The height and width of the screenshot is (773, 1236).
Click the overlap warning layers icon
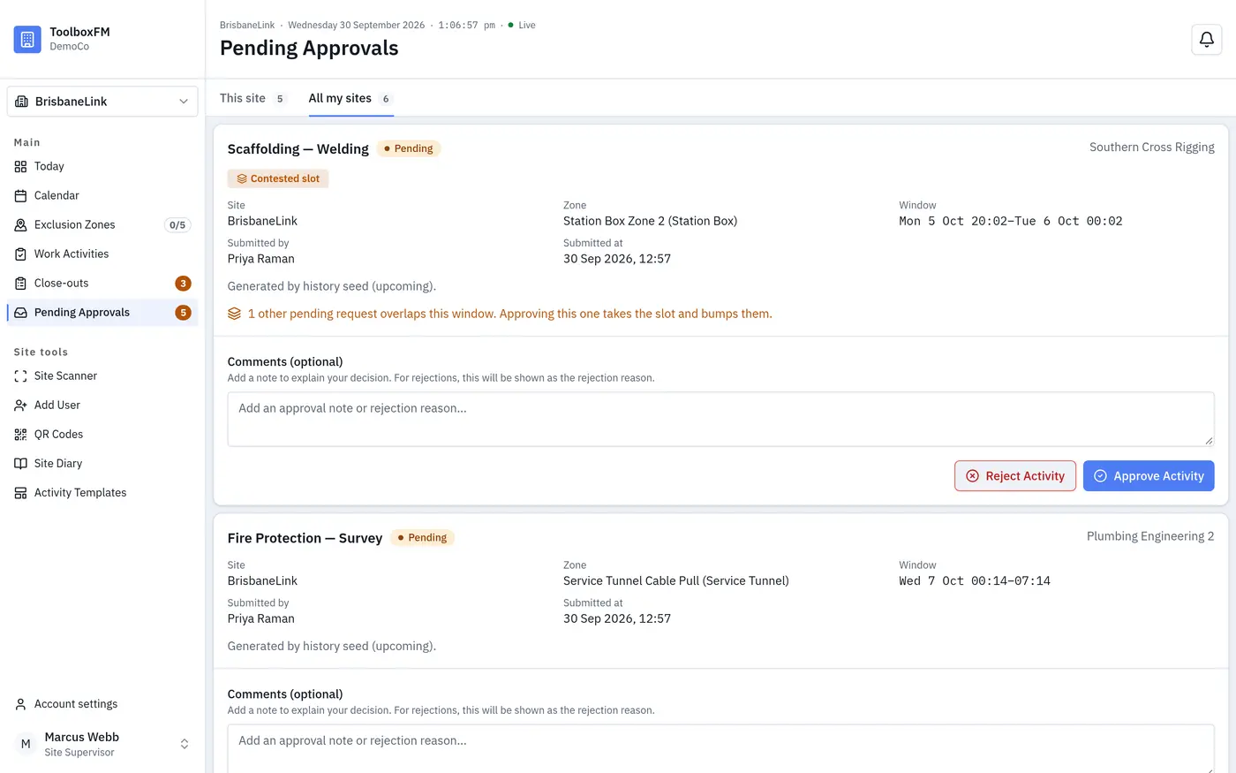[x=234, y=314]
